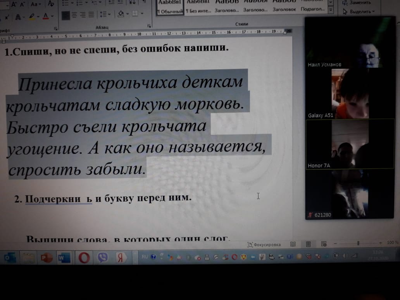Open the Абзац dialog launcher
The image size is (400, 300).
[x=149, y=26]
